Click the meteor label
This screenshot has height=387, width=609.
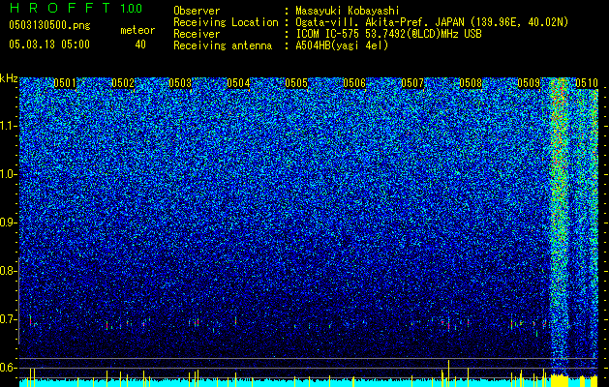click(137, 30)
